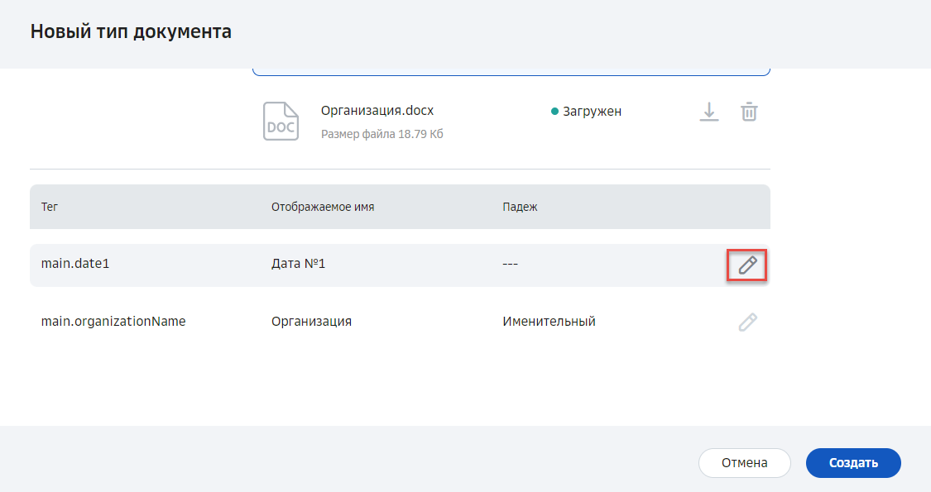Viewport: 931px width, 492px height.
Task: Click the Тег column header
Action: [50, 207]
